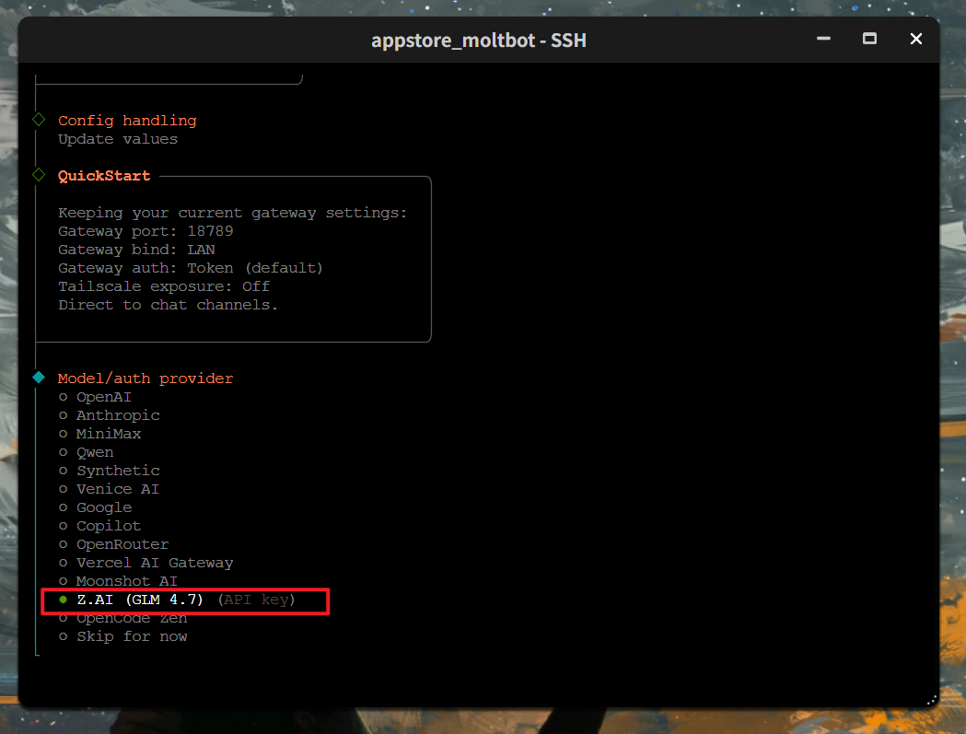Select the Z.AI (GLM 4.7) option

click(x=178, y=600)
